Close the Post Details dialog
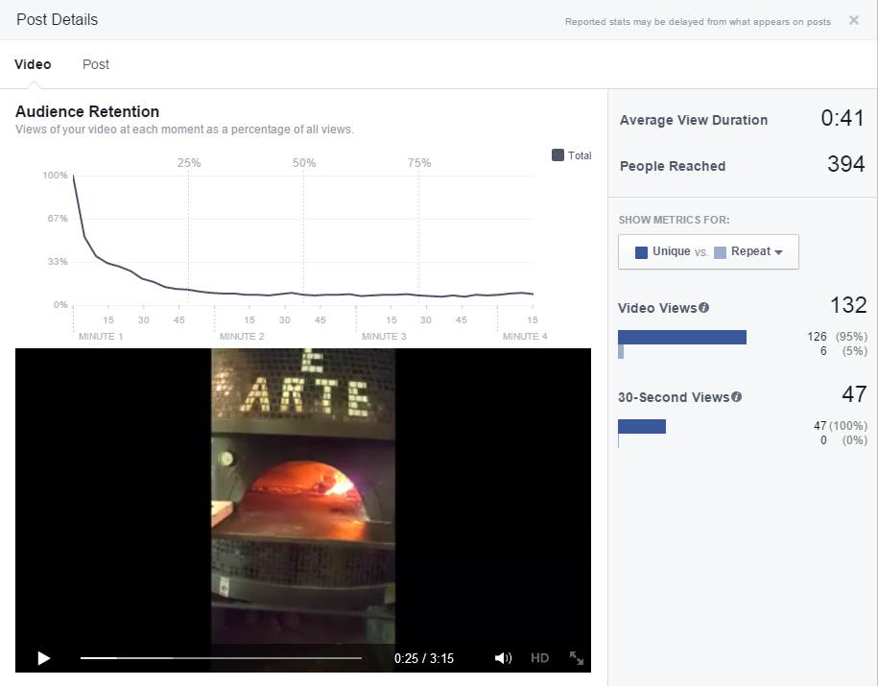 (854, 20)
